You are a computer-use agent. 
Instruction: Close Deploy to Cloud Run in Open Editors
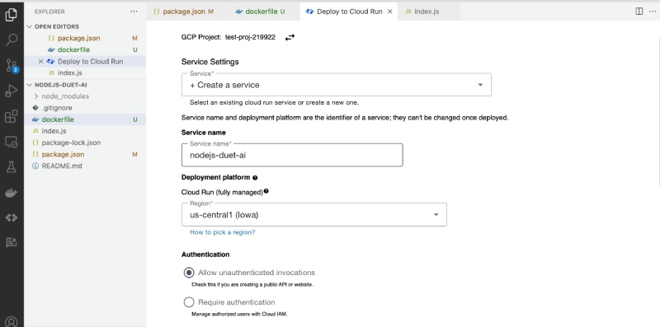coord(40,62)
